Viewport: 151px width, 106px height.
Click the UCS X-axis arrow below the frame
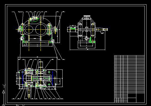point(18,105)
